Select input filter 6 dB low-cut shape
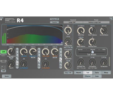Viewport: 113px width, 95px height. 17,53
